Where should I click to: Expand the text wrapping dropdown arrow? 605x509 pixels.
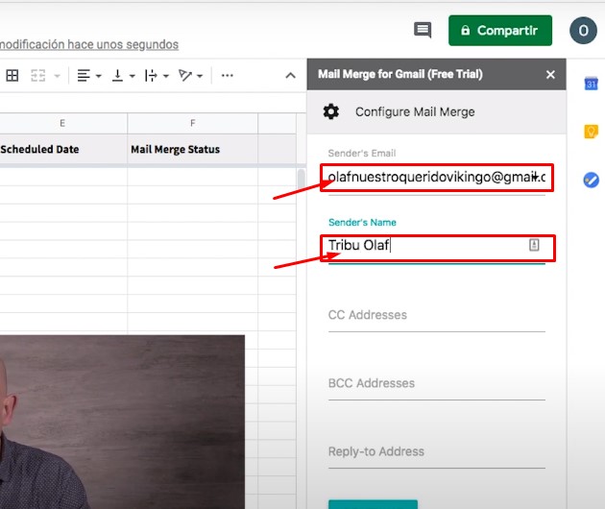tap(166, 76)
